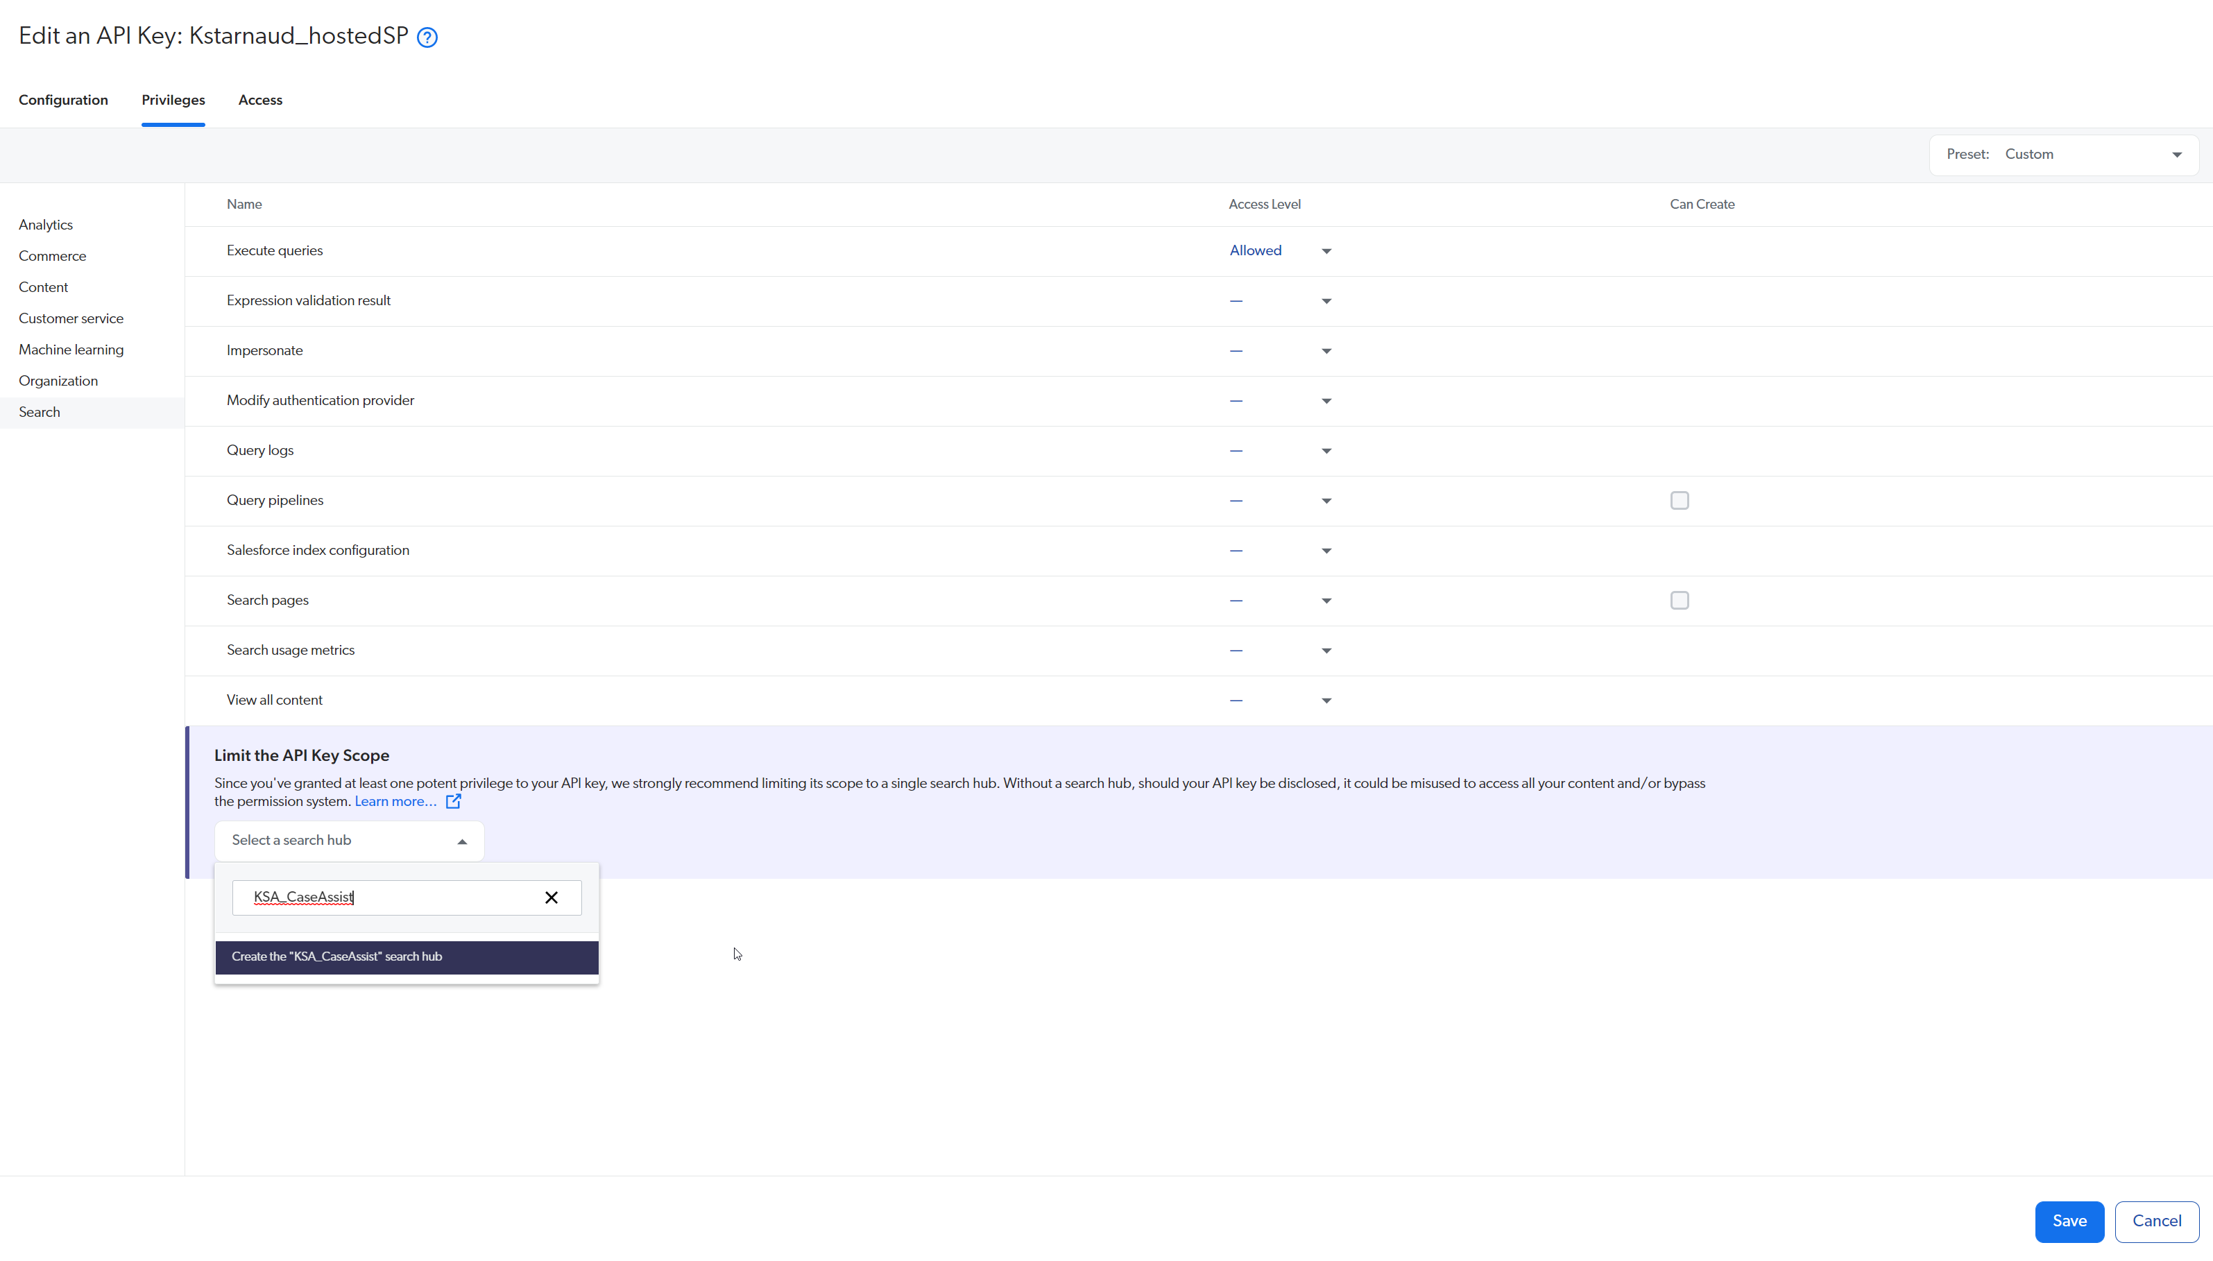Select the Analytics privilege category
2213x1261 pixels.
click(46, 225)
